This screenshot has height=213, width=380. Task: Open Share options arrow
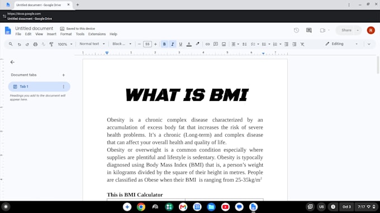pyautogui.click(x=358, y=30)
